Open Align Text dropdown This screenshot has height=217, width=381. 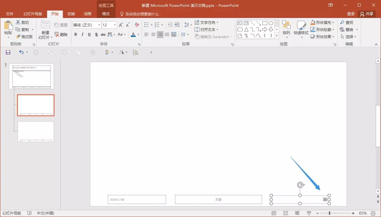pyautogui.click(x=206, y=29)
